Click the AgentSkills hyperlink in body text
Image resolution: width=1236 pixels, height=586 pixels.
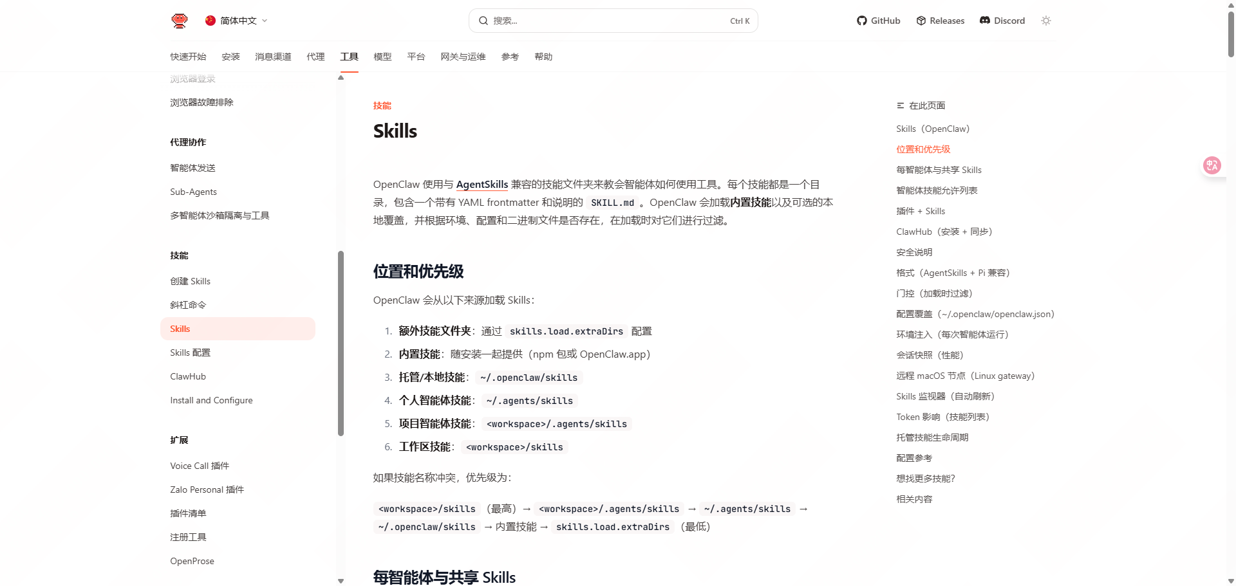pos(482,184)
